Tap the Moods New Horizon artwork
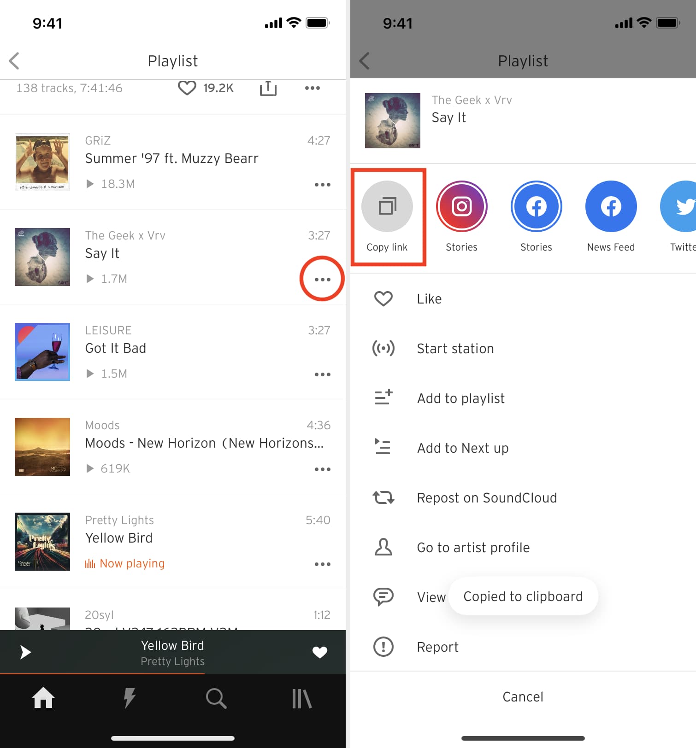 click(x=42, y=447)
